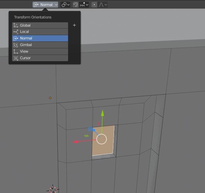Select Gimbal transform orientation

click(40, 45)
